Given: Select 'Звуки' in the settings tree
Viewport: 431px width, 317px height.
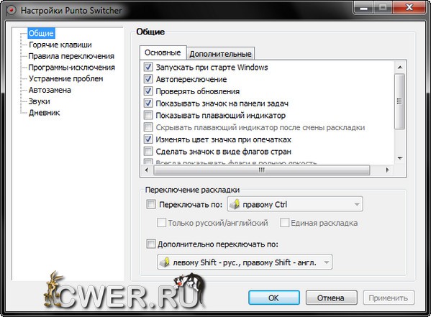Looking at the screenshot, I should pyautogui.click(x=40, y=101).
